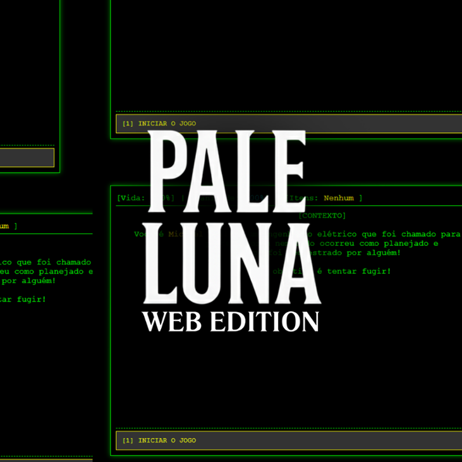Image resolution: width=462 pixels, height=462 pixels.
Task: Click the '[Vida:' status label
Action: pyautogui.click(x=131, y=198)
